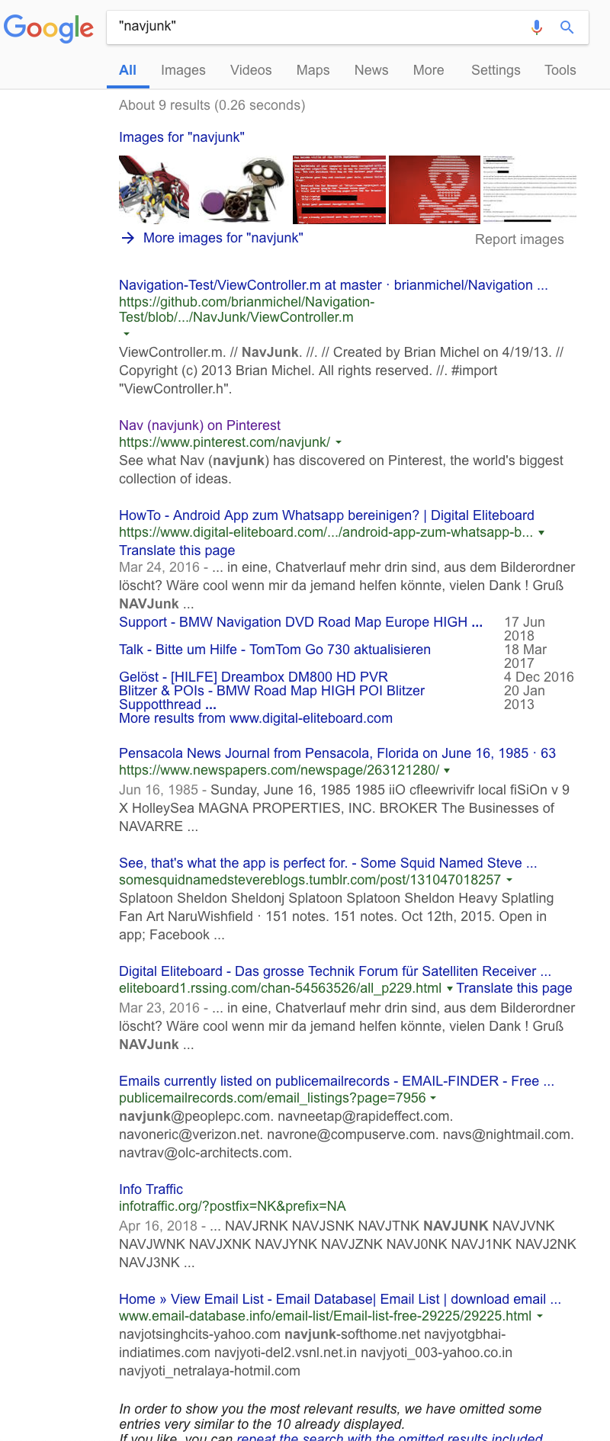Viewport: 610px width, 1441px height.
Task: Open HowTo Android App Whatsapp bereinigen result
Action: pos(326,515)
